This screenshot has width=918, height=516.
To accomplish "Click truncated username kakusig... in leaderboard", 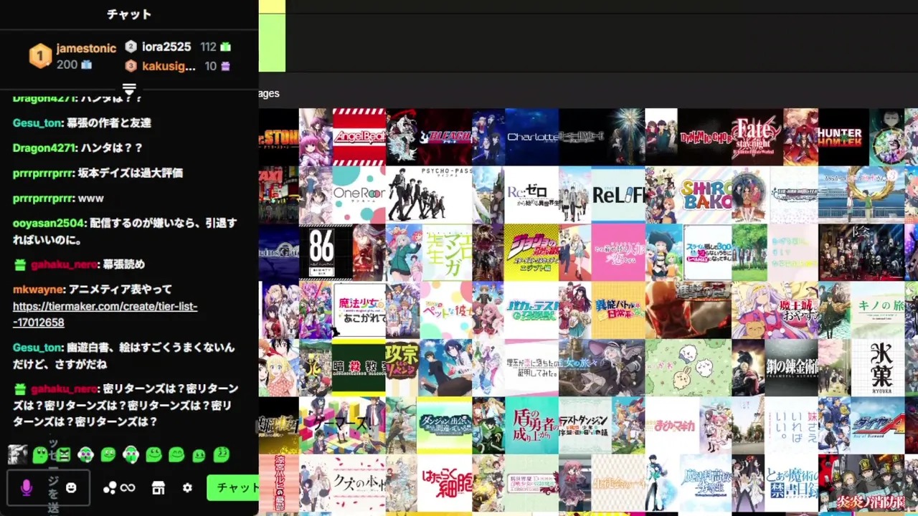I will coord(169,66).
